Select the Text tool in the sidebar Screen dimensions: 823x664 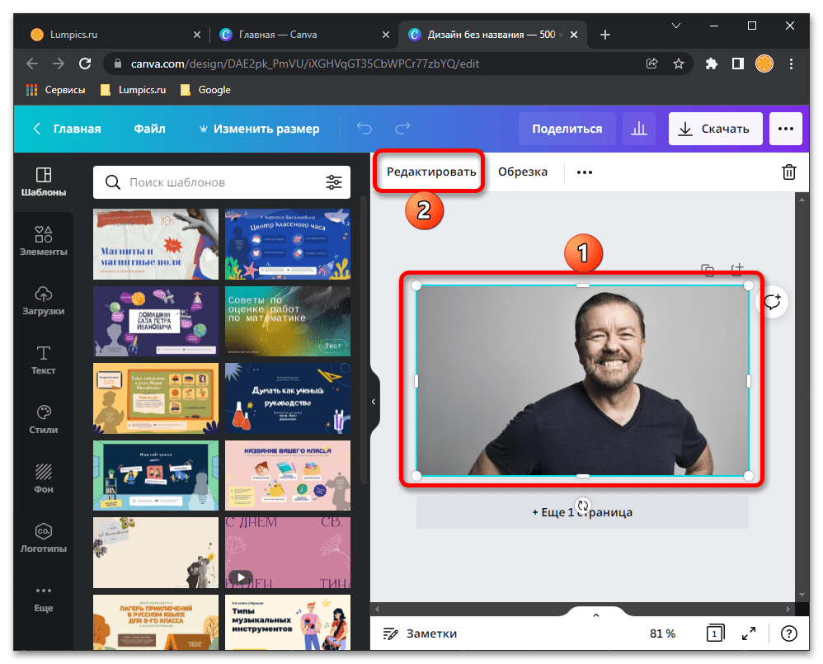(44, 360)
